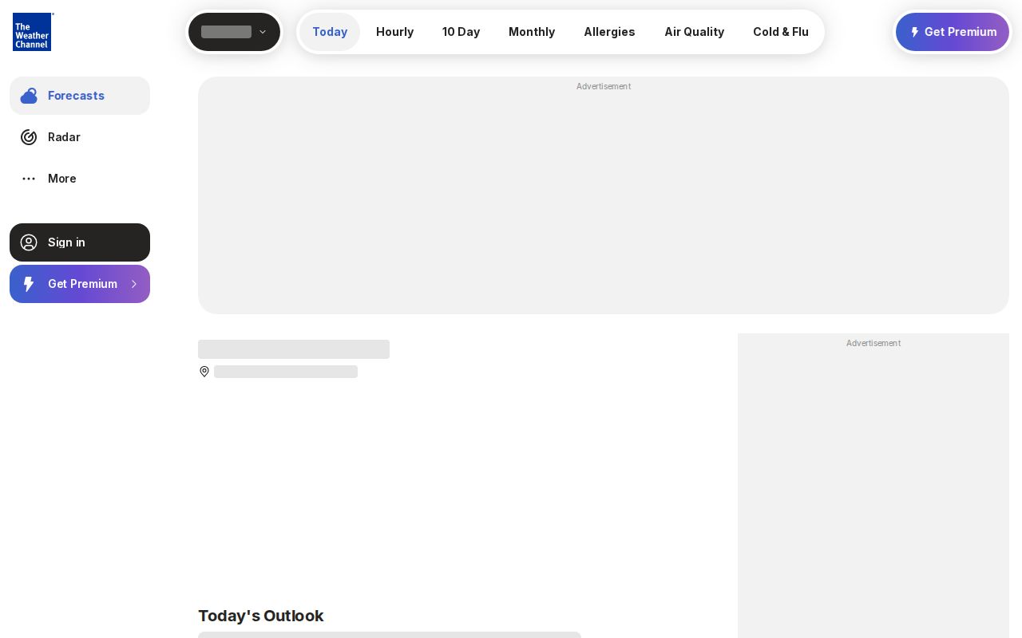The width and height of the screenshot is (1022, 638).
Task: Open the 10 Day forecast tab
Action: [461, 32]
